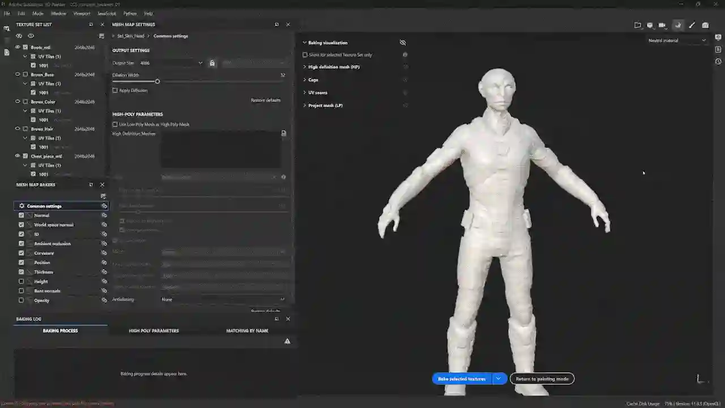Click Bake selected textures button
This screenshot has width=725, height=408.
(462, 379)
